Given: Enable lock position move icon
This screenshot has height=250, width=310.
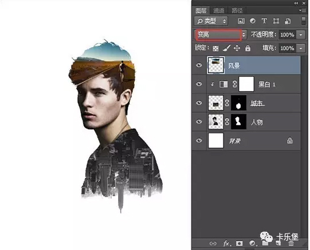Looking at the screenshot, I should point(237,48).
